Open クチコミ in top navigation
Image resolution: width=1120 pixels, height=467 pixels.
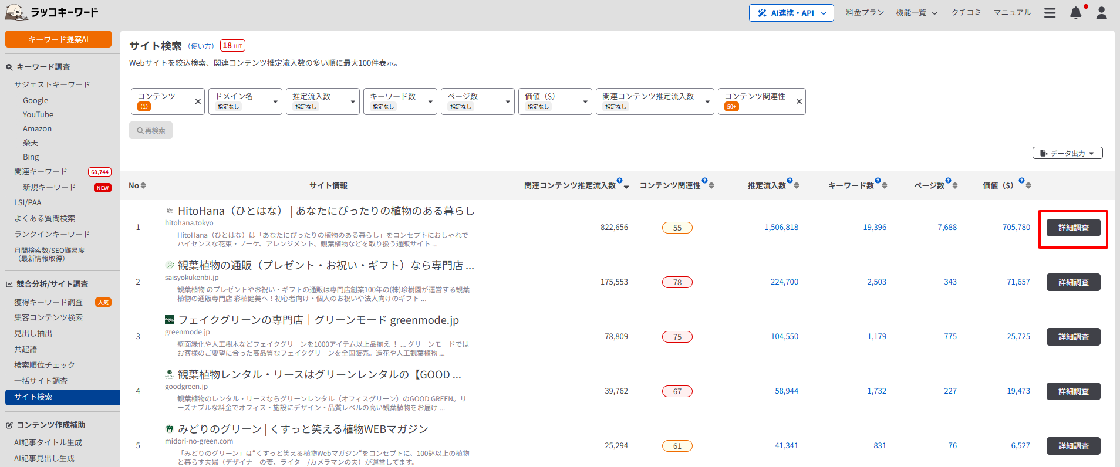click(966, 12)
